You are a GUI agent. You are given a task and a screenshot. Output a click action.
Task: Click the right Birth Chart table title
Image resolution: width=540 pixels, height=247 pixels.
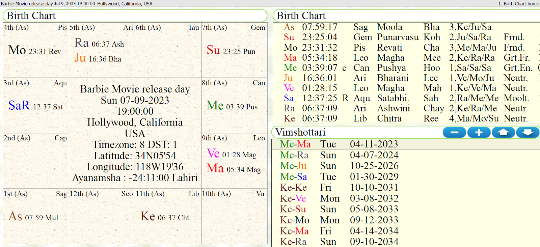click(x=301, y=16)
